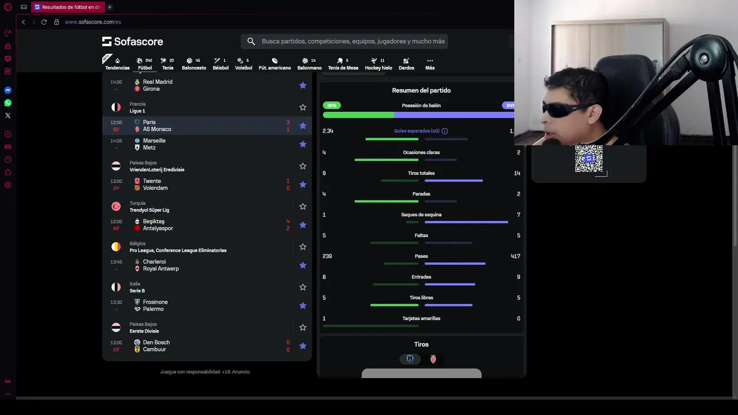The image size is (738, 415).
Task: Open the sidebar history clock icon
Action: pyautogui.click(x=8, y=160)
